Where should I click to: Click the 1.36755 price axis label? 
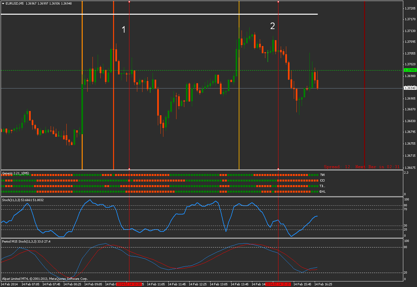(x=410, y=144)
